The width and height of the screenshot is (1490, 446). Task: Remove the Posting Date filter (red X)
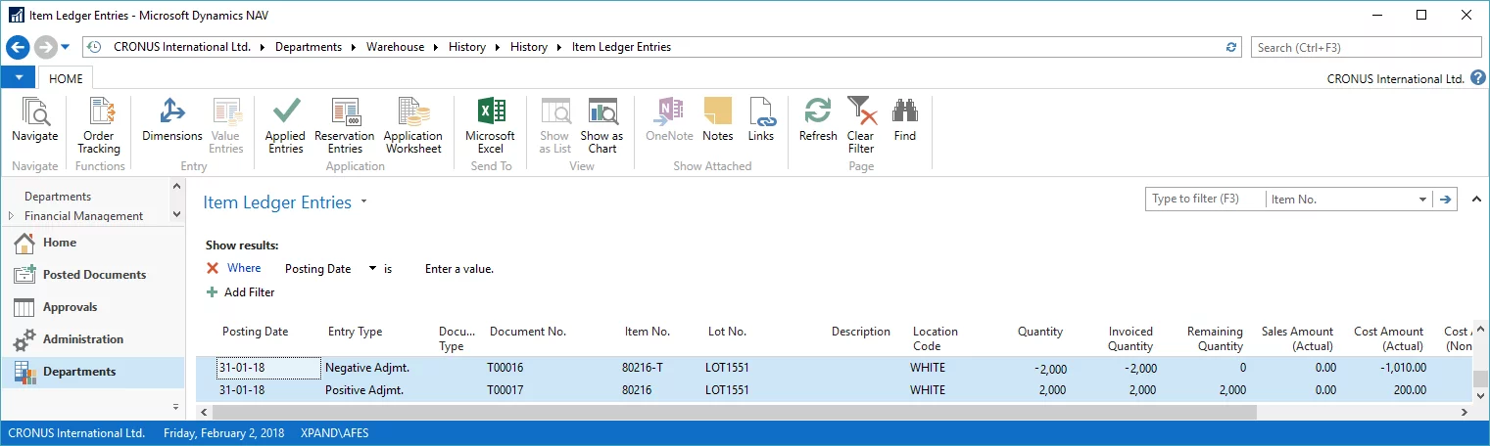213,268
